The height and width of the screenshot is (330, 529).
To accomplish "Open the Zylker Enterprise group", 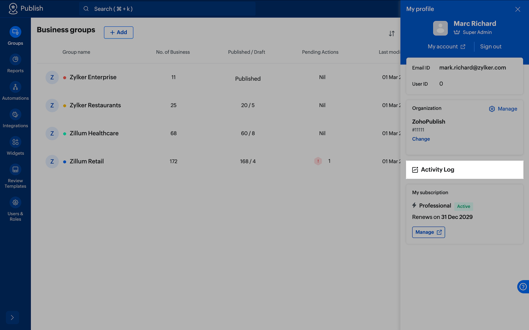I will click(93, 77).
